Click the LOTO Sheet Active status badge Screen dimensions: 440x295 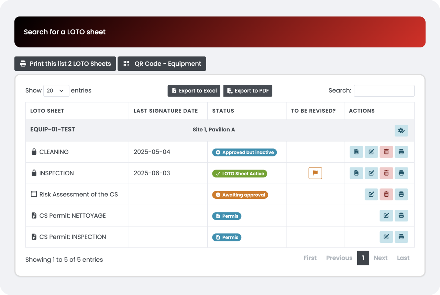240,174
